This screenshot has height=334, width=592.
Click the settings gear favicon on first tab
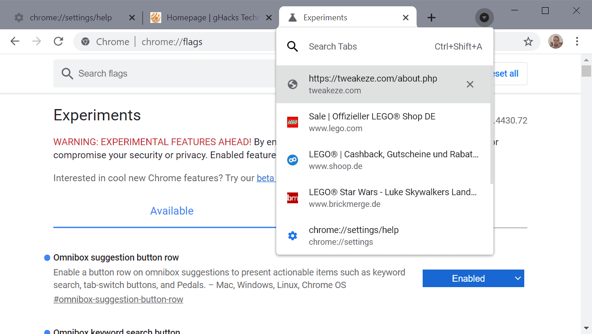coord(19,18)
